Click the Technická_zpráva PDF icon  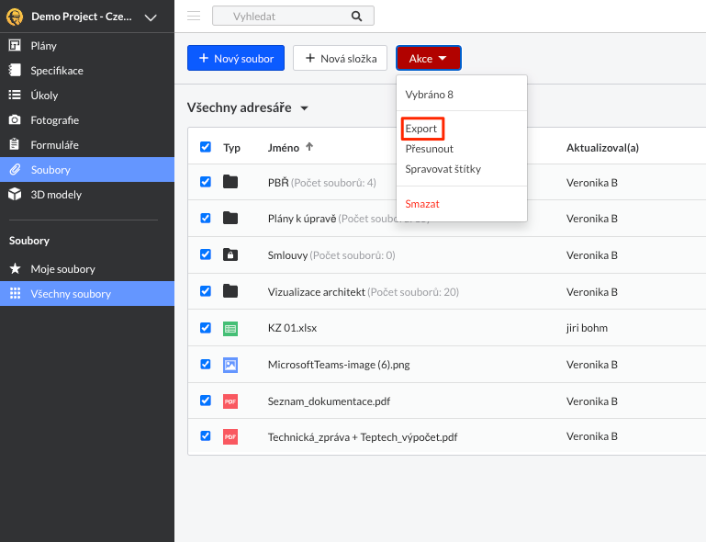click(230, 436)
